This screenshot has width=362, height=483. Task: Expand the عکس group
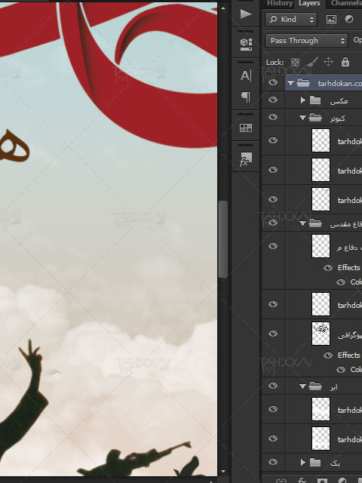tap(303, 100)
